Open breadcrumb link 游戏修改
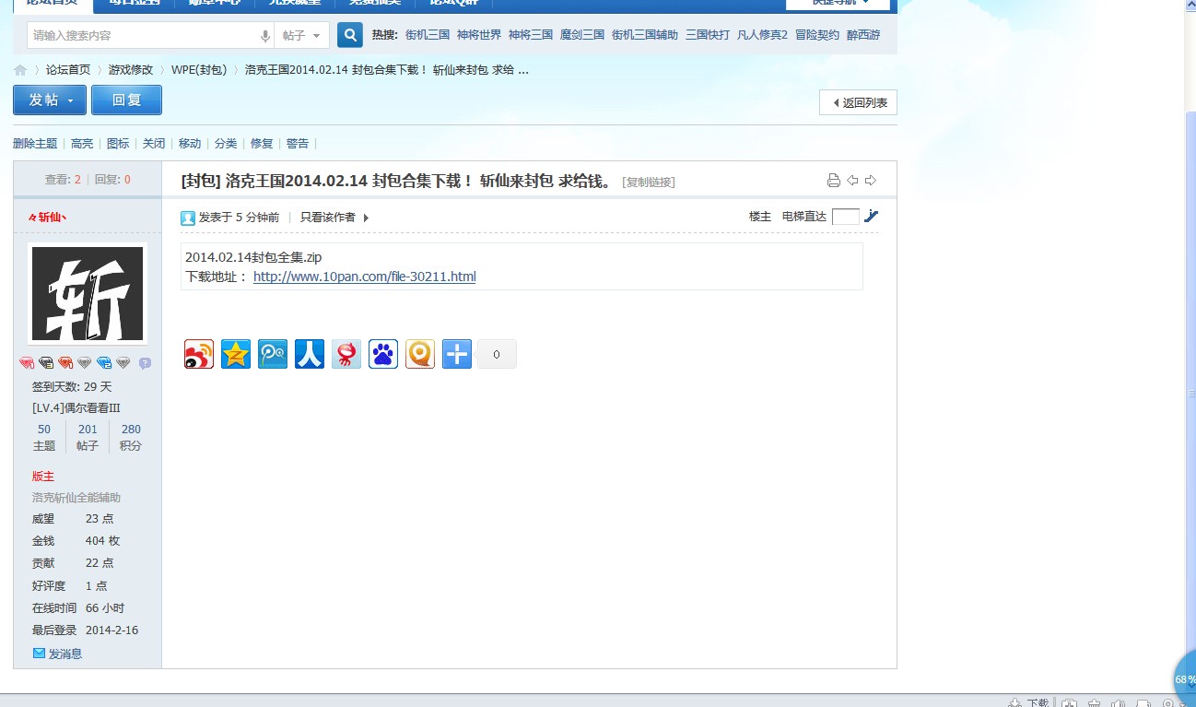This screenshot has width=1196, height=707. (x=131, y=70)
